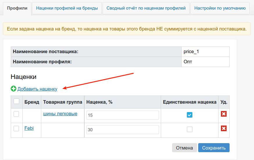
Task: Click the Наценки section heading
Action: (24, 77)
